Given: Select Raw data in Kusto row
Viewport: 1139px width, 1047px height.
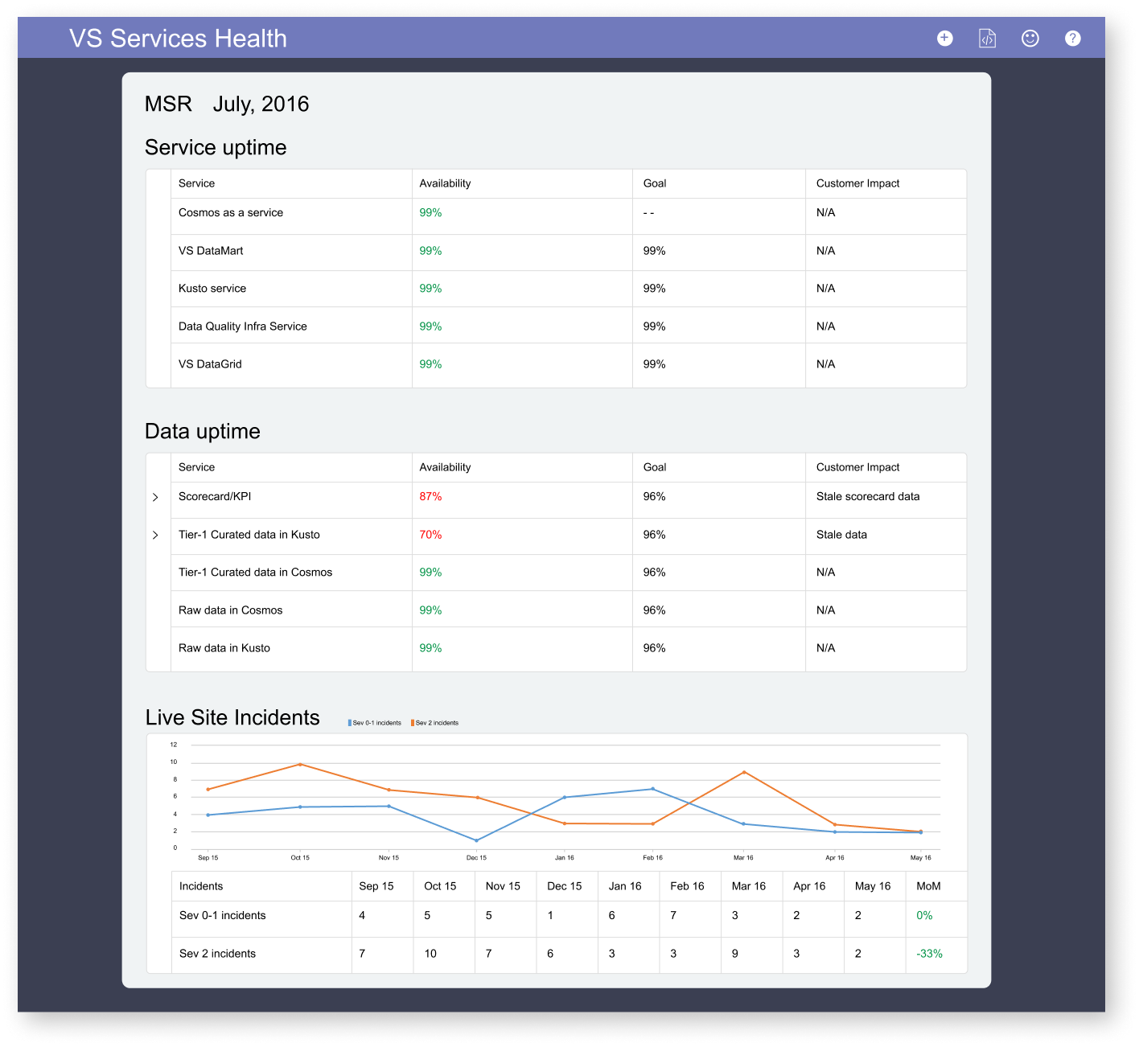Looking at the screenshot, I should pyautogui.click(x=224, y=647).
